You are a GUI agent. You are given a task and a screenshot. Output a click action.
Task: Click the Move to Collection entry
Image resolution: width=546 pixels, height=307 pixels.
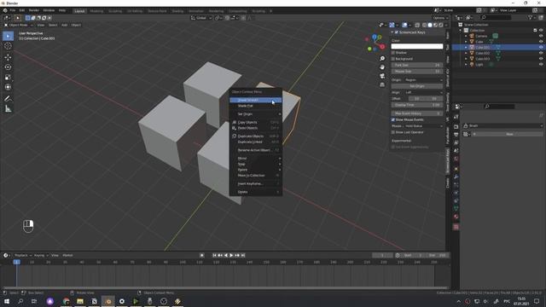point(256,176)
